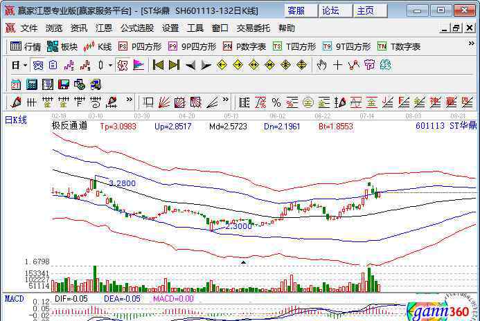Open the 公式选股 menu
This screenshot has height=321, width=480.
137,28
